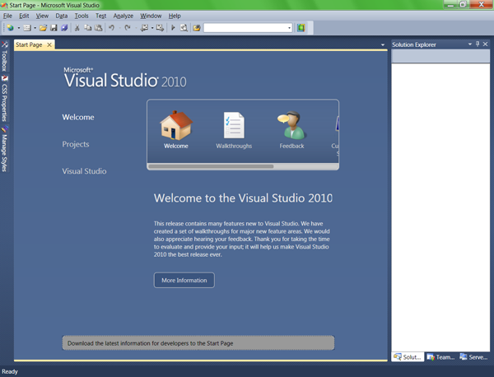Close the Start Page tab
Image resolution: width=494 pixels, height=377 pixels.
[x=49, y=44]
